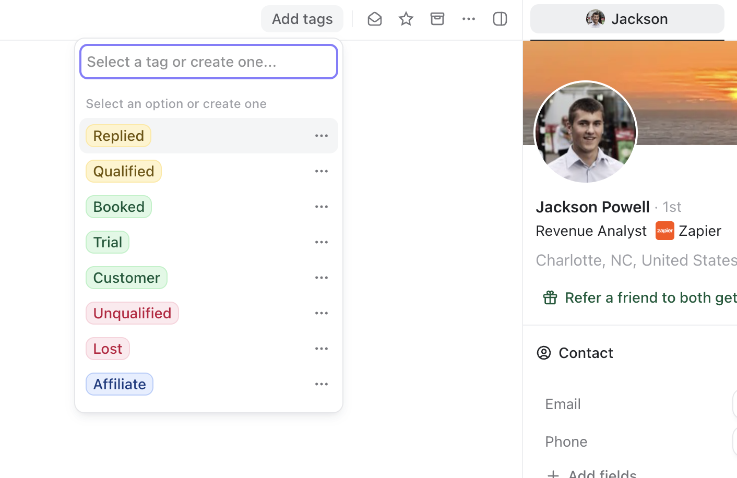This screenshot has width=737, height=478.
Task: Open options menu for Affiliate tag
Action: (322, 384)
